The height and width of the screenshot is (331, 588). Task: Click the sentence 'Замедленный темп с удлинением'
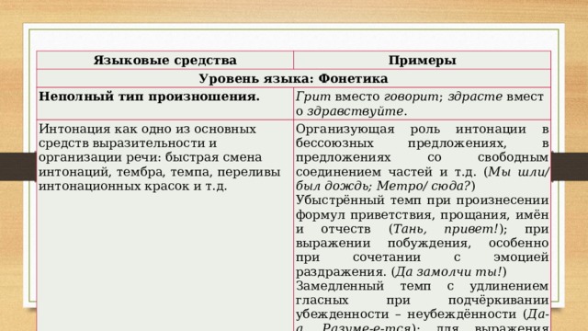tap(422, 286)
